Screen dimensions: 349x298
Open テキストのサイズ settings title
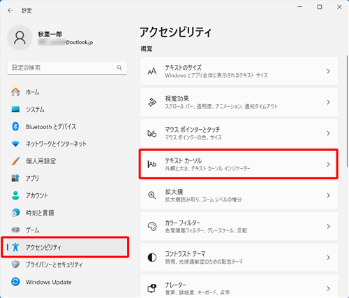pos(183,68)
